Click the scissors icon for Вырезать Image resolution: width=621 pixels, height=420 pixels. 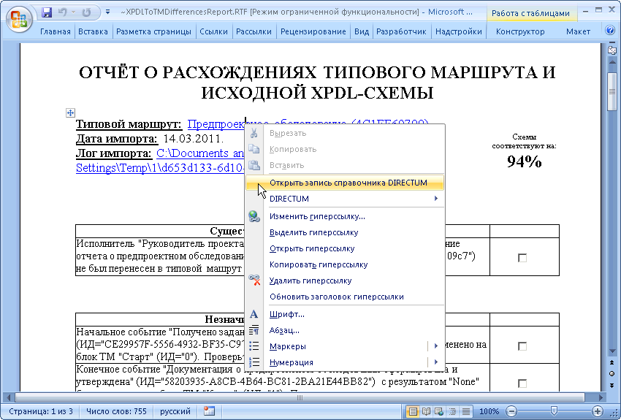tap(254, 133)
